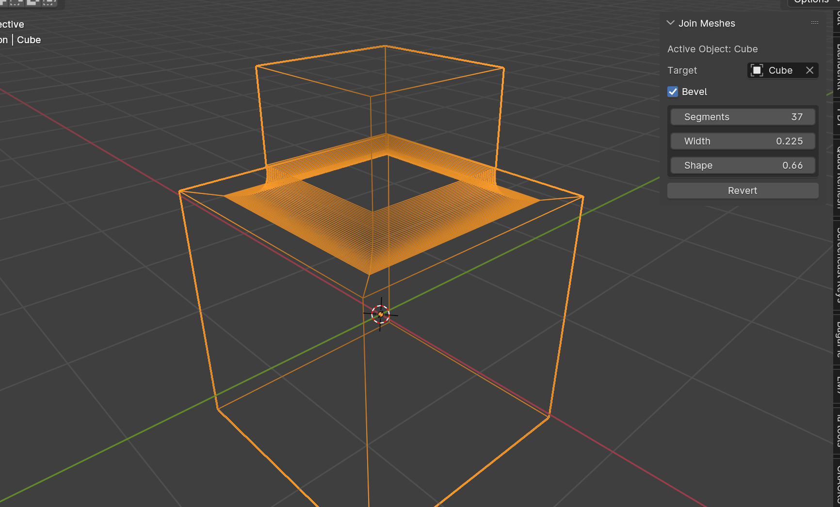
Task: Click the rightmost dashed-square toolbar icon at top left
Action: pos(48,3)
